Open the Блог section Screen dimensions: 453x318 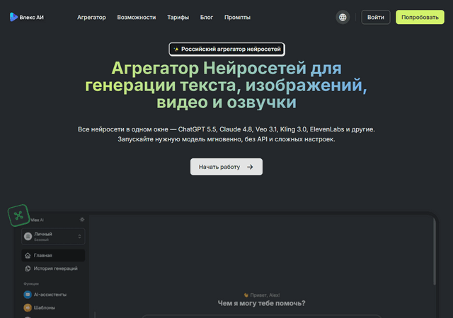click(207, 18)
